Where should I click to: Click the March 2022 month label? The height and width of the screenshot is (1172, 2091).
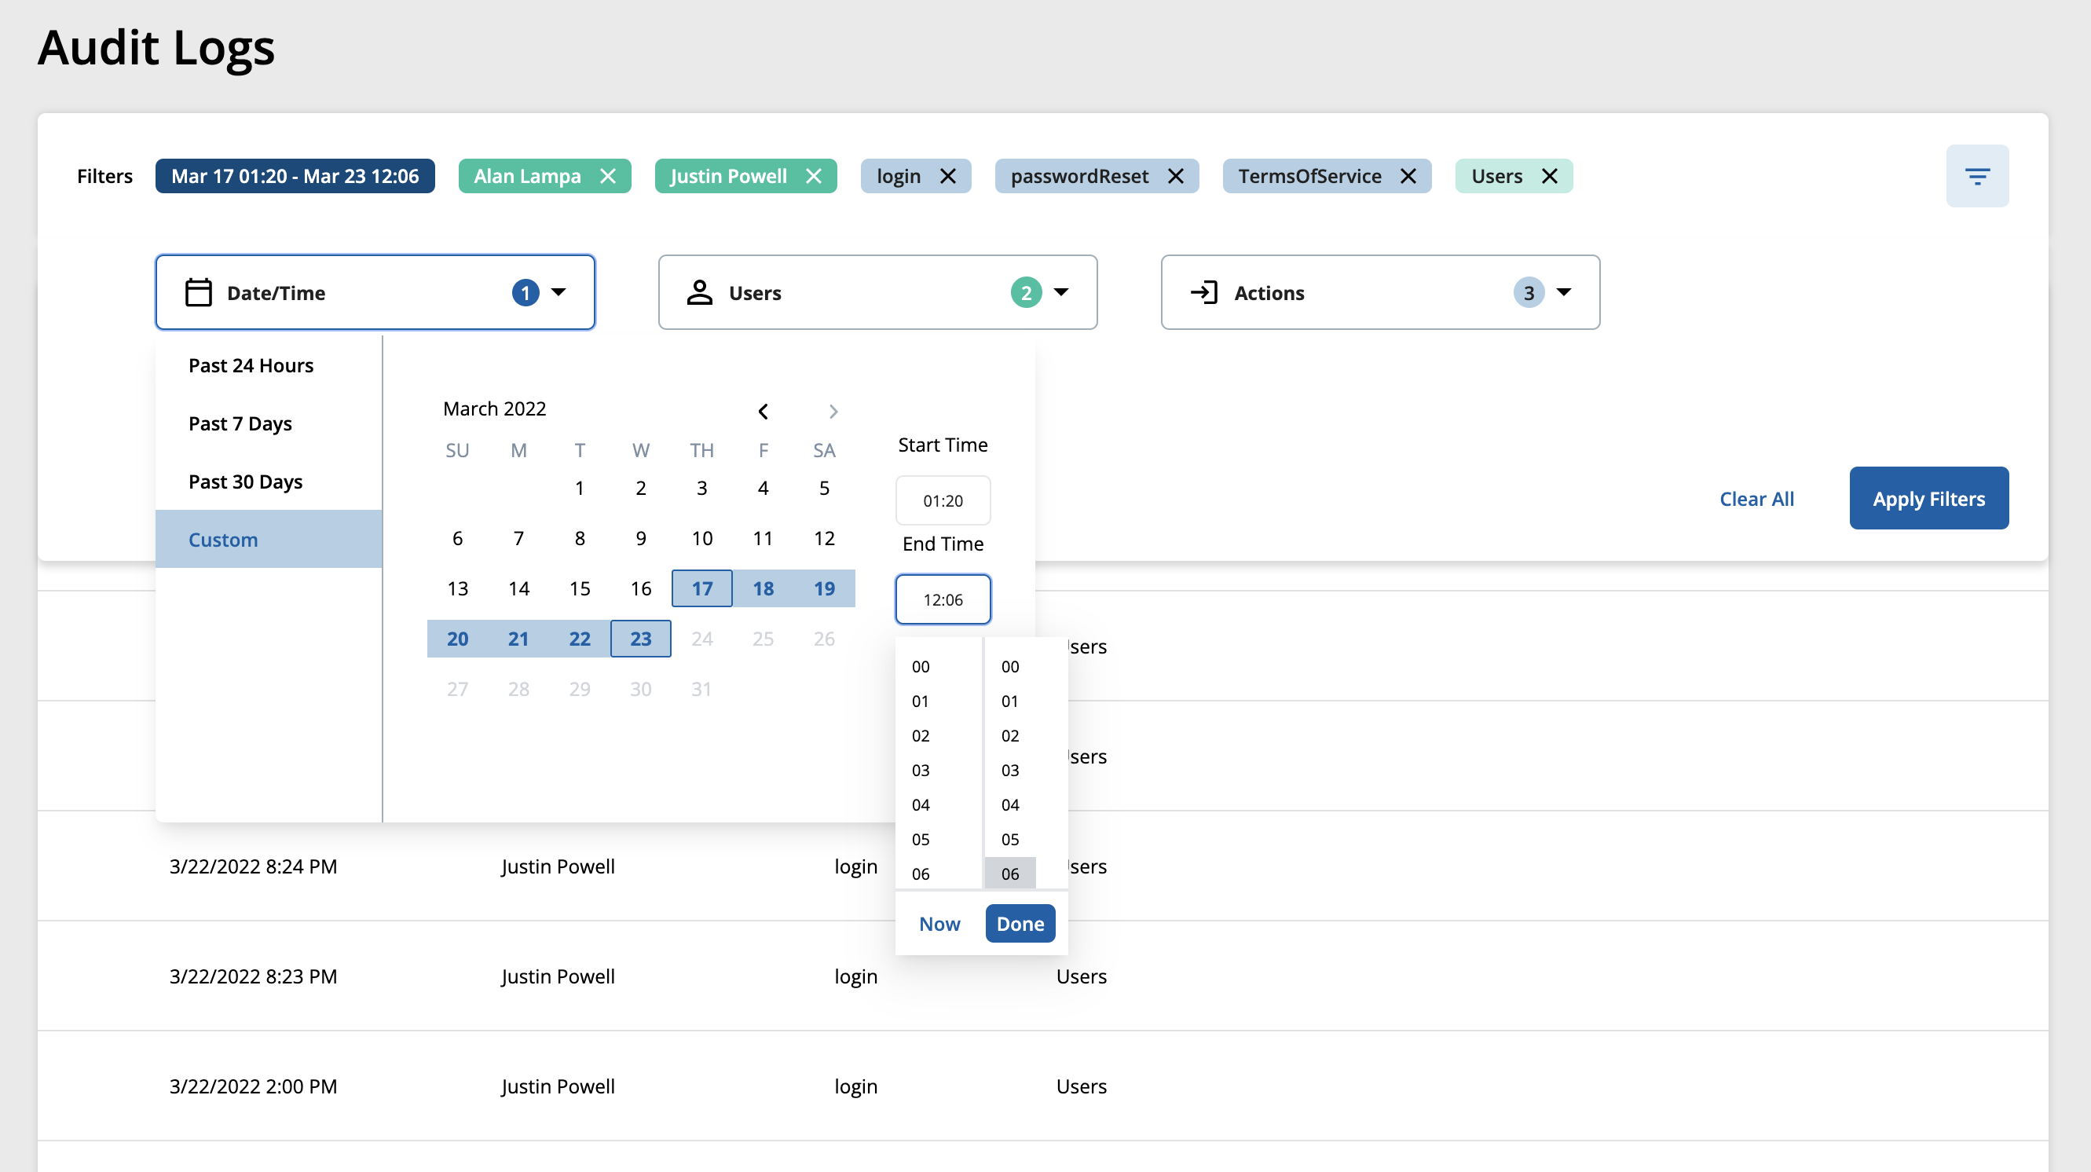(494, 408)
